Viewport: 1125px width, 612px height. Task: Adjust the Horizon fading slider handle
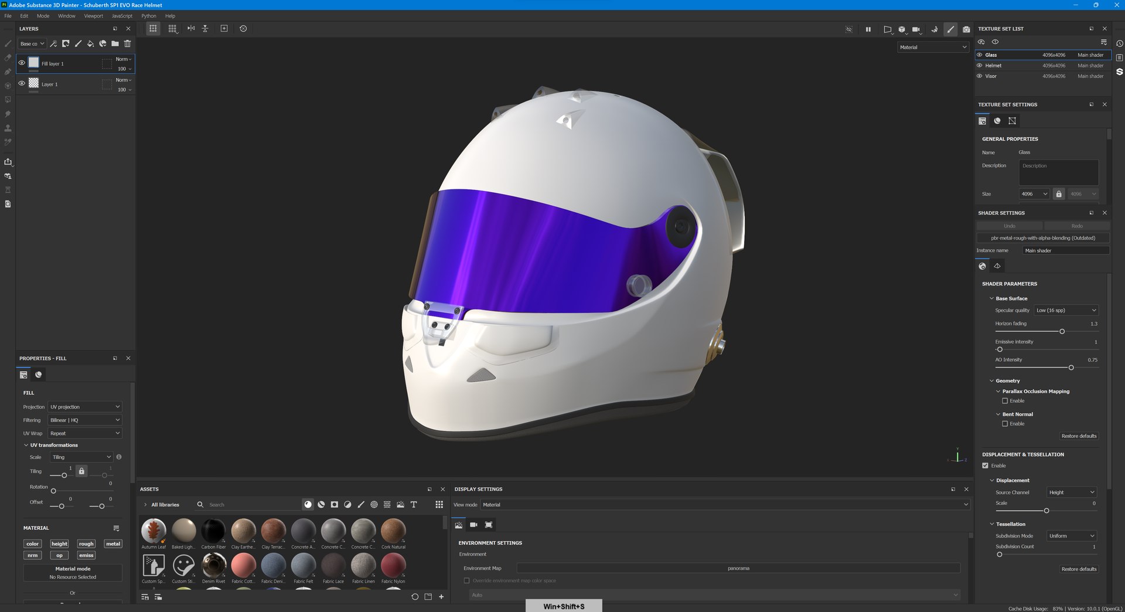coord(1062,331)
